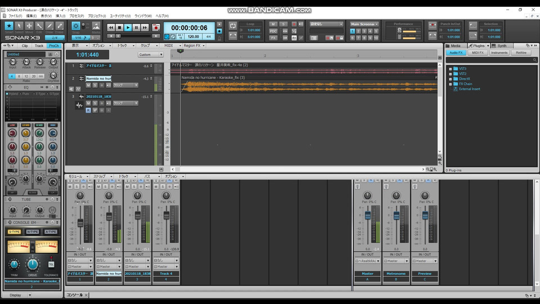Open the Main Screenset dropdown
The height and width of the screenshot is (304, 540).
click(364, 24)
